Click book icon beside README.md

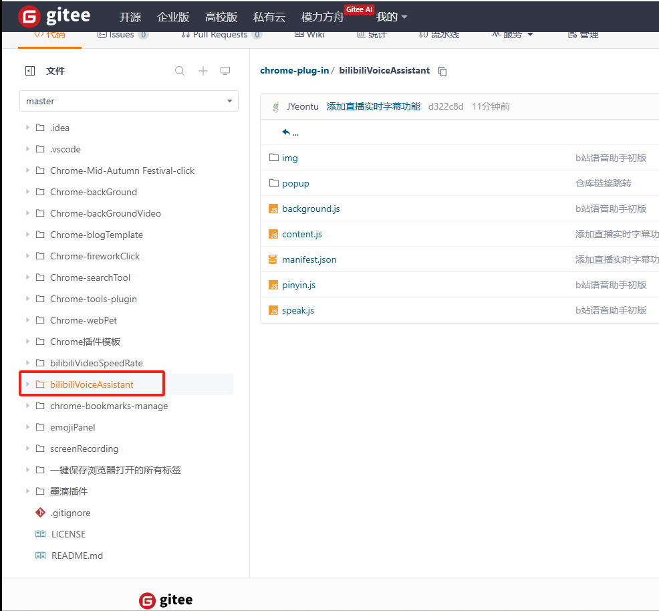coord(40,556)
